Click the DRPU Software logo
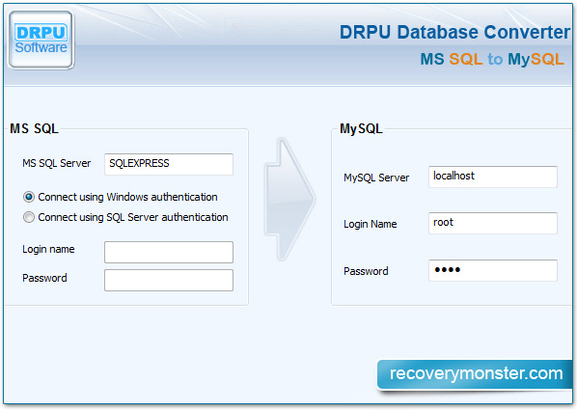The image size is (577, 410). 41,40
